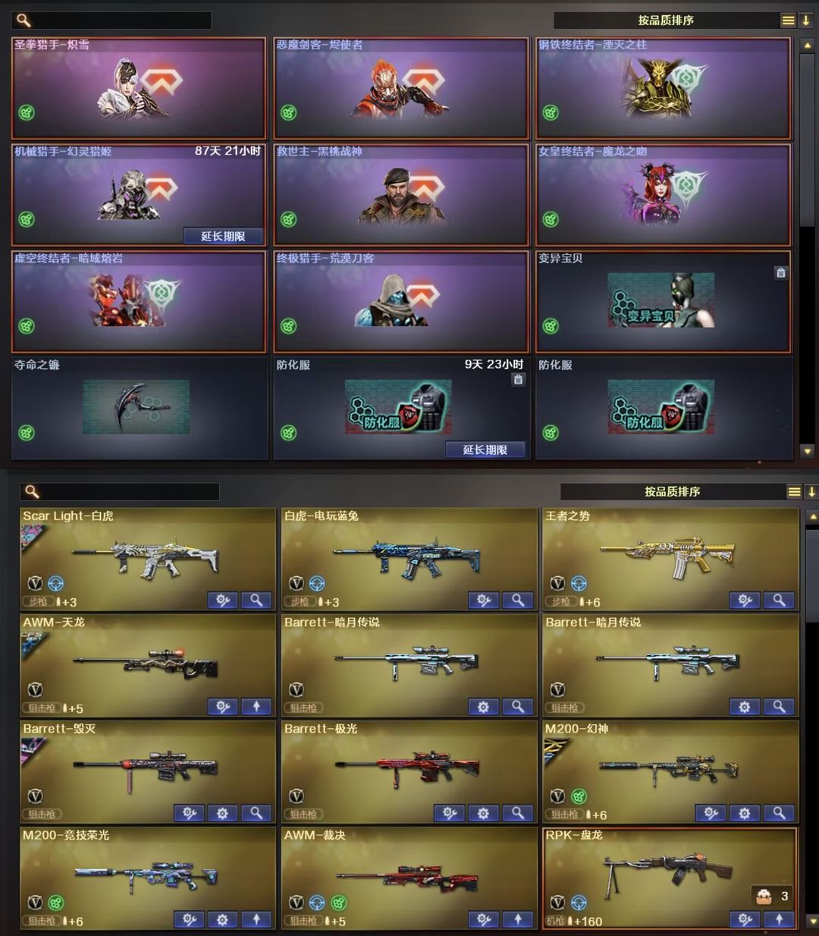
Task: Click the magnifier icon on Scar Light-白虎
Action: point(256,600)
